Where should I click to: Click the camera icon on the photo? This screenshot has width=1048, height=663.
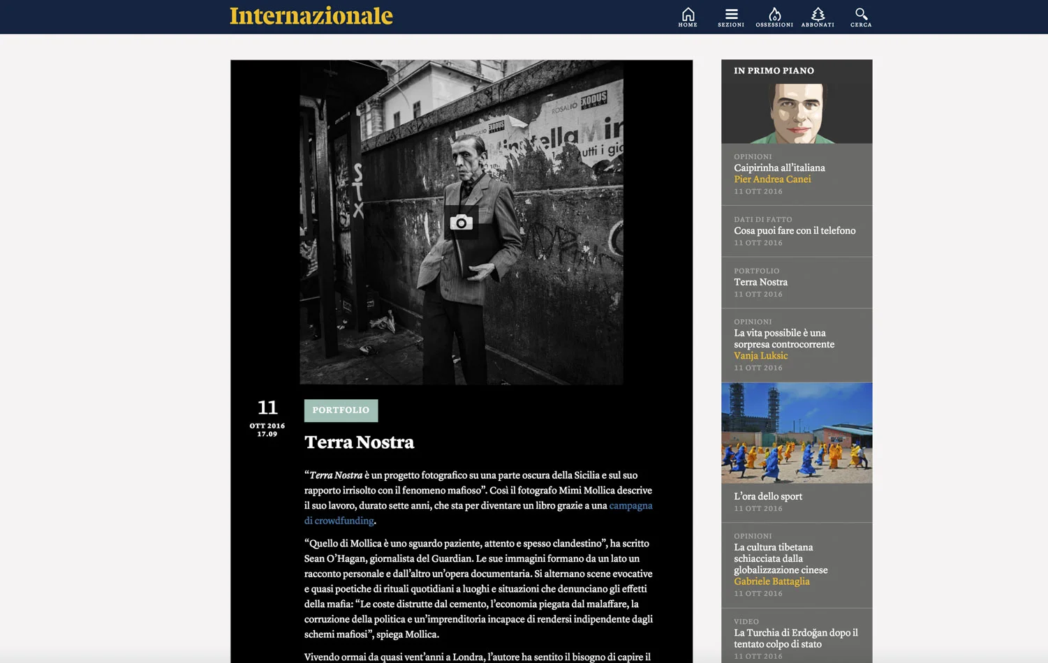coord(462,223)
